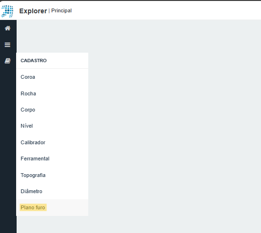Select the highlighted Plano furo item
The width and height of the screenshot is (261, 233).
click(x=33, y=207)
